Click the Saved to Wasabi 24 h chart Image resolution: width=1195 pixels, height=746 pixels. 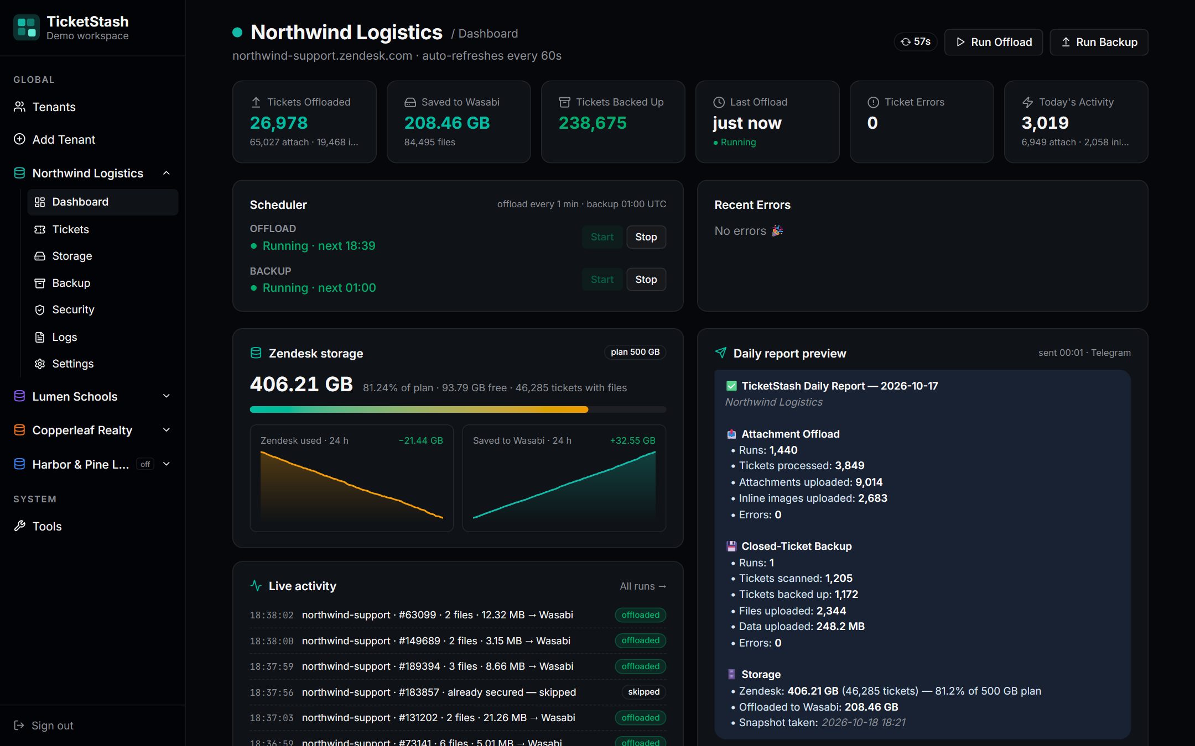564,479
